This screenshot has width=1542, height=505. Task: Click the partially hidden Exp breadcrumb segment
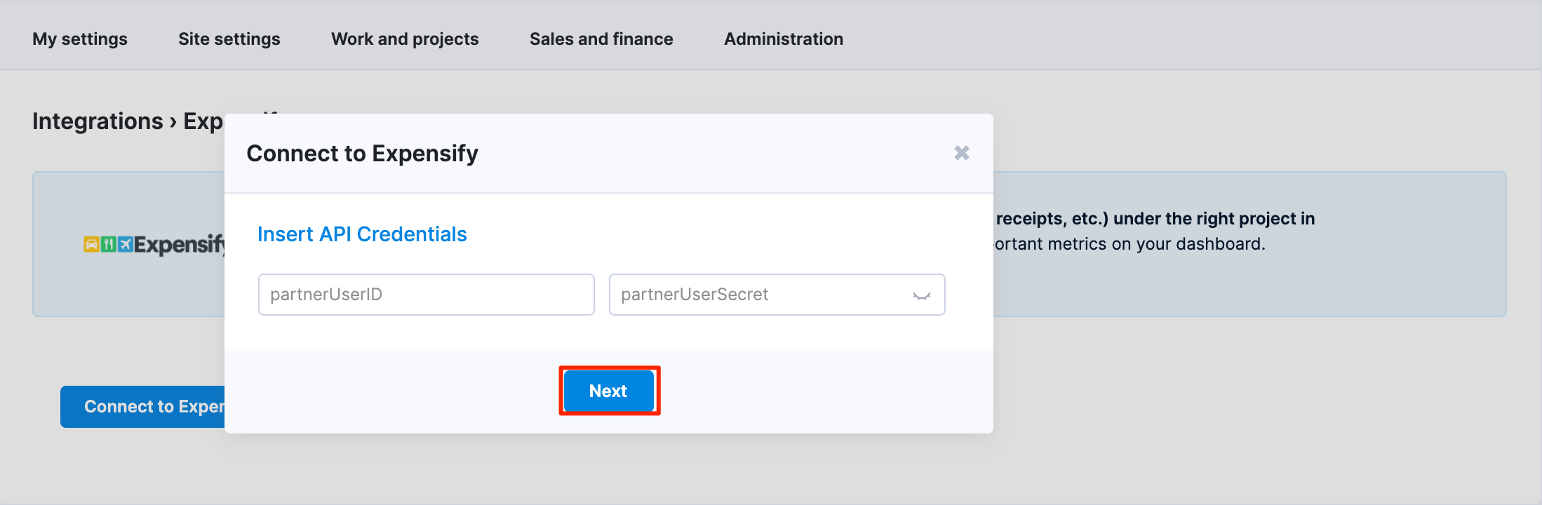[x=203, y=121]
